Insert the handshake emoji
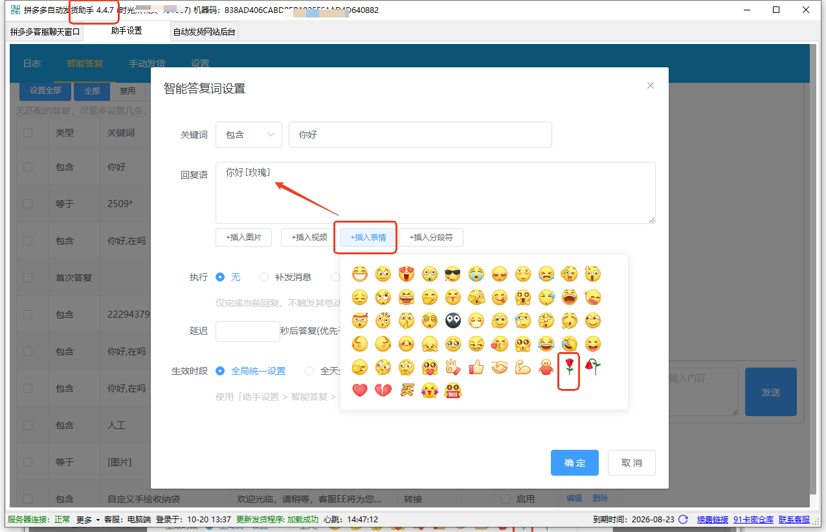The image size is (826, 532). point(500,368)
